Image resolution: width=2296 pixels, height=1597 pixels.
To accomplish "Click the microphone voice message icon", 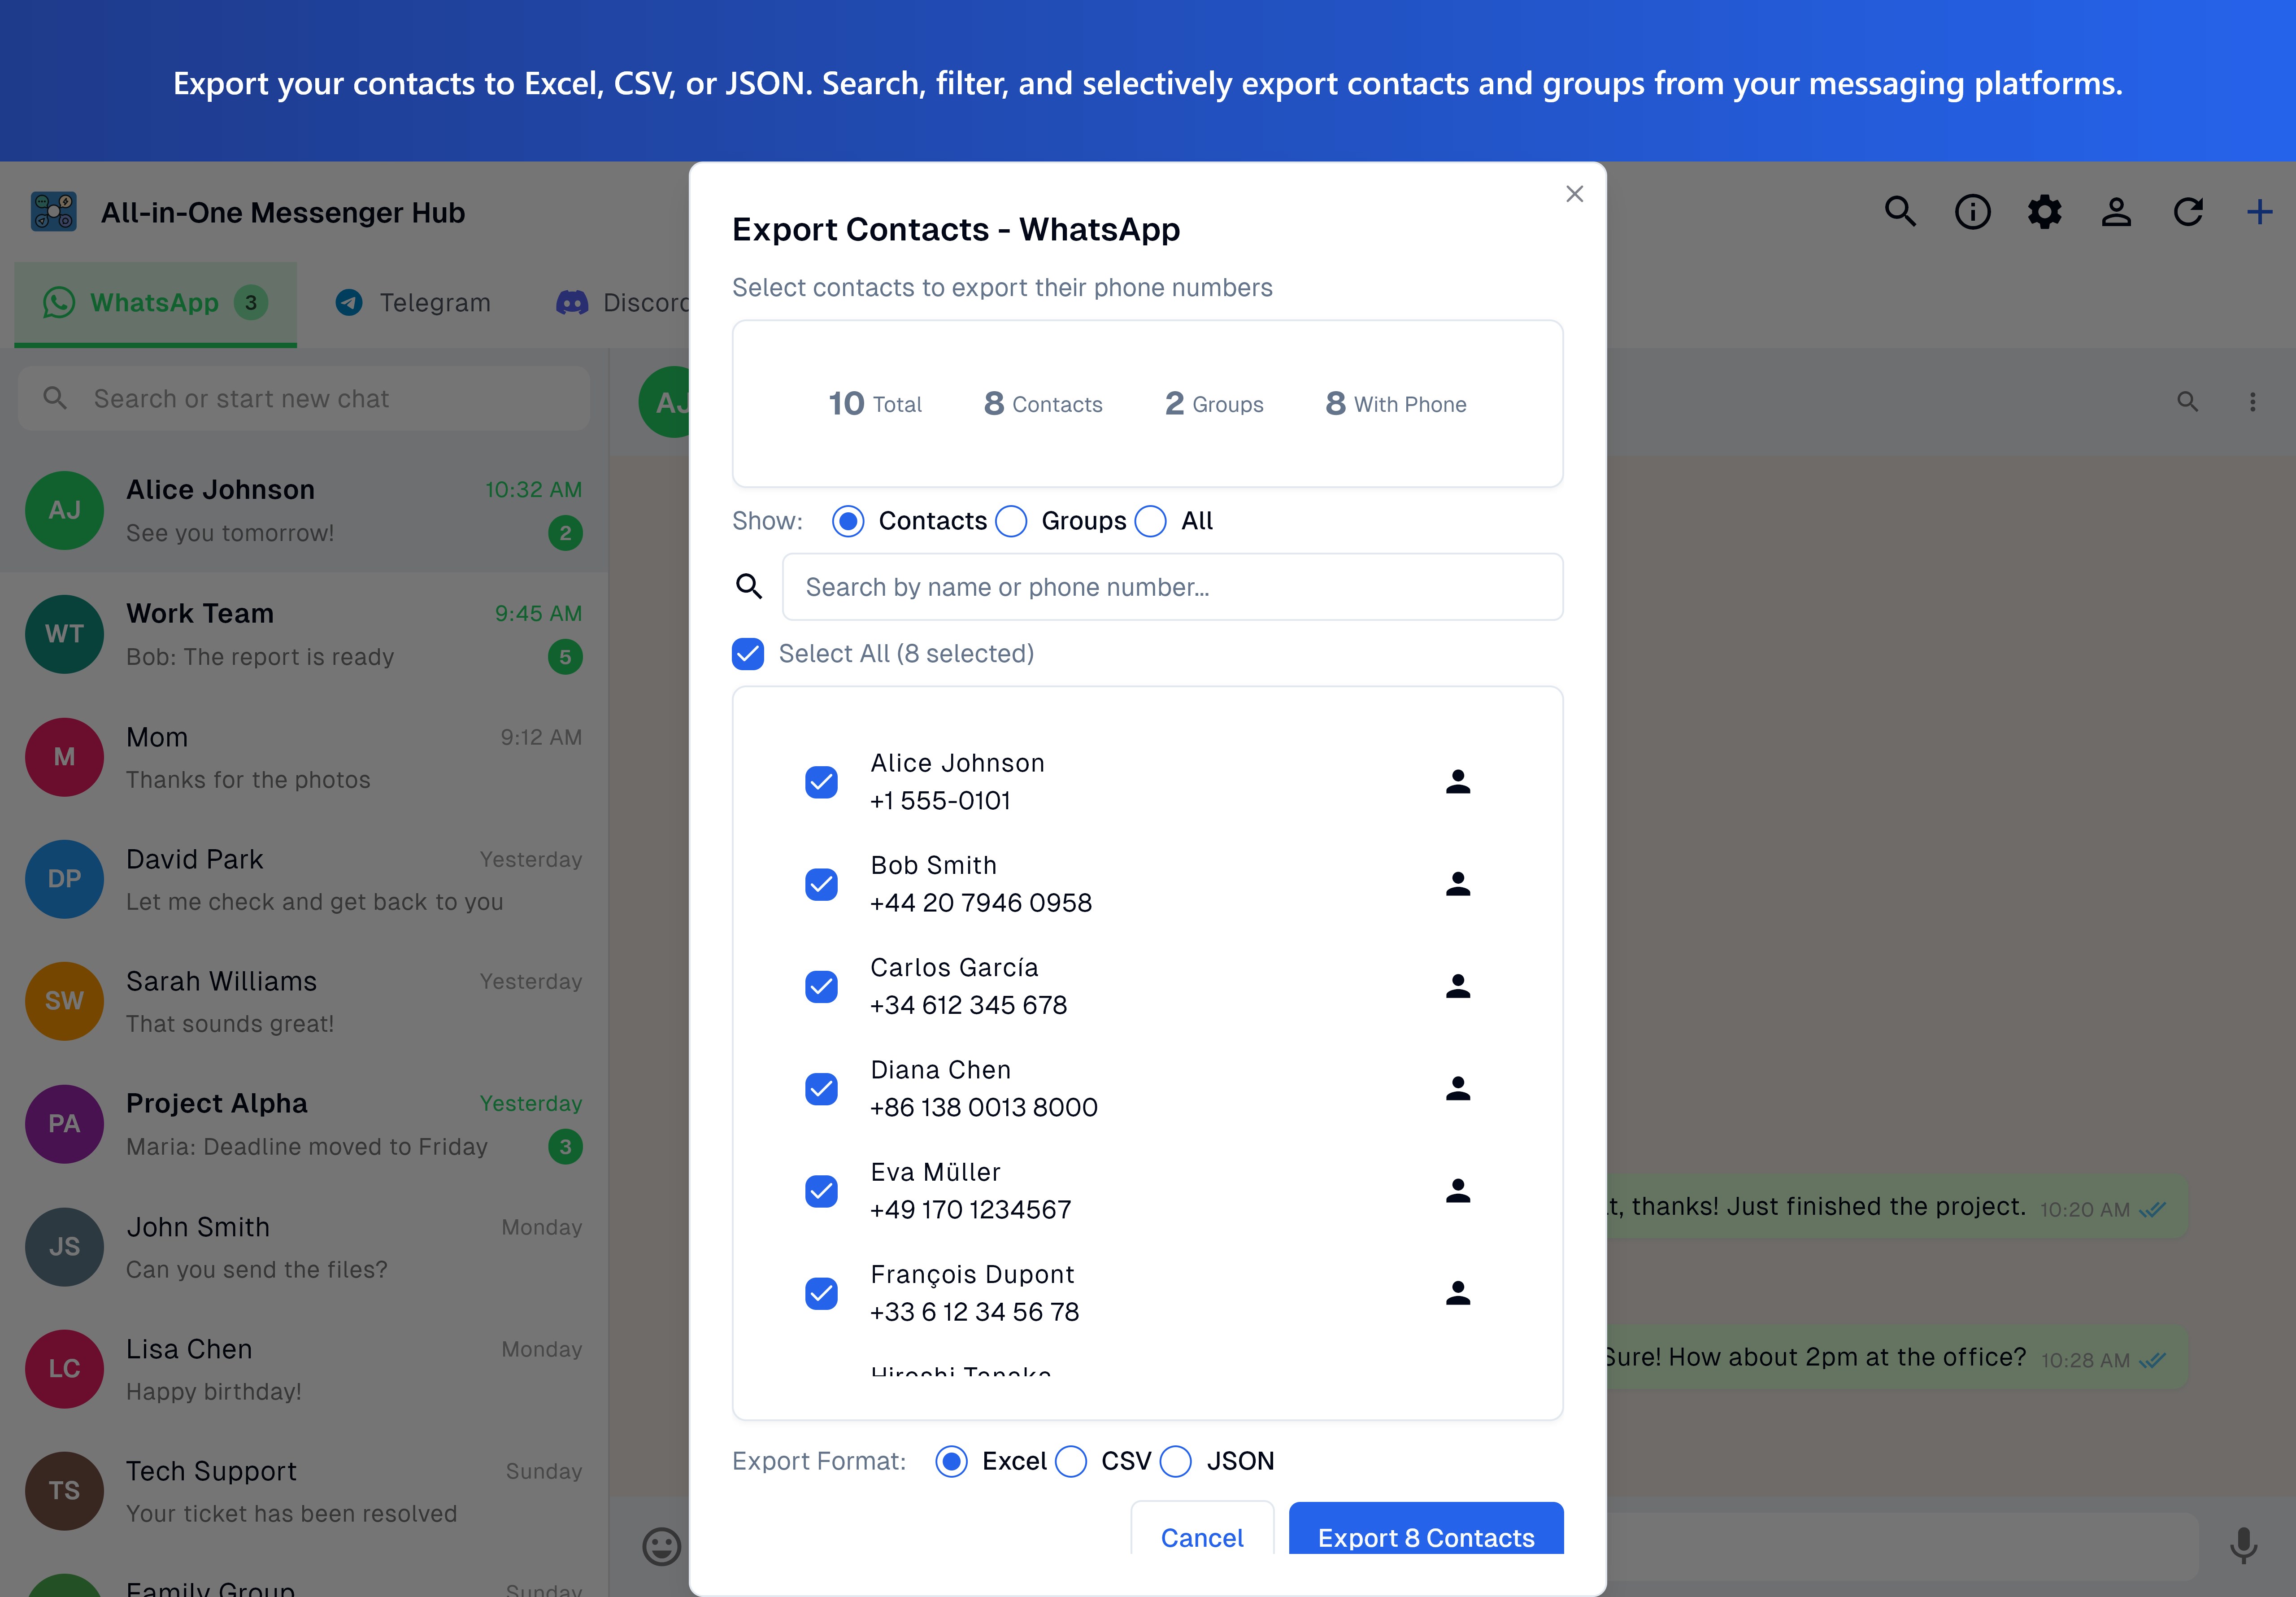I will pyautogui.click(x=2244, y=1546).
